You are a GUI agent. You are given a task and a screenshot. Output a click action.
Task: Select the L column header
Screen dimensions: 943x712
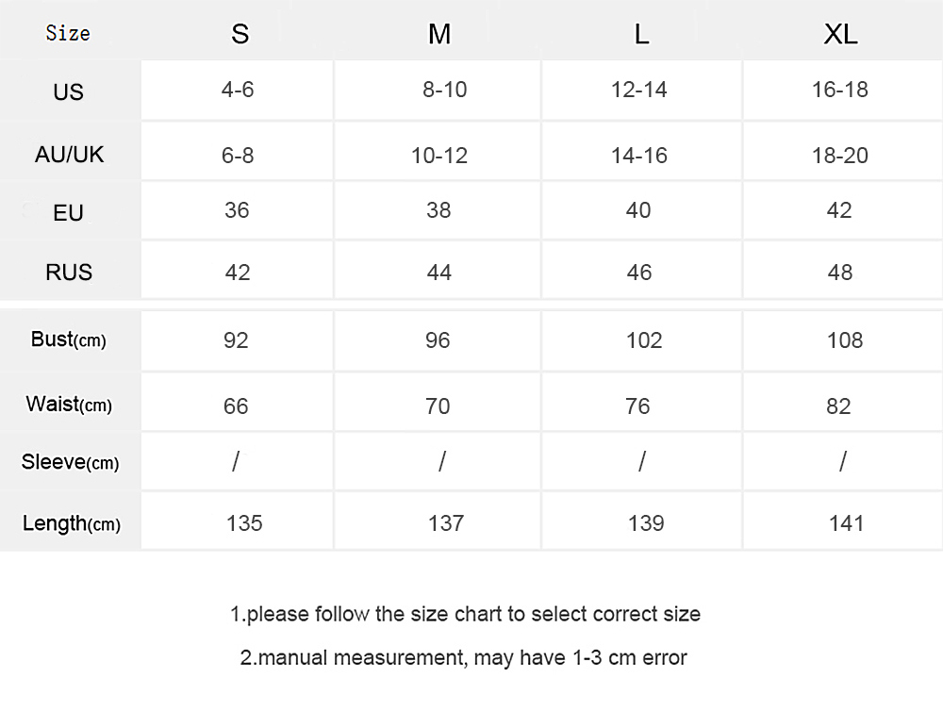[641, 34]
